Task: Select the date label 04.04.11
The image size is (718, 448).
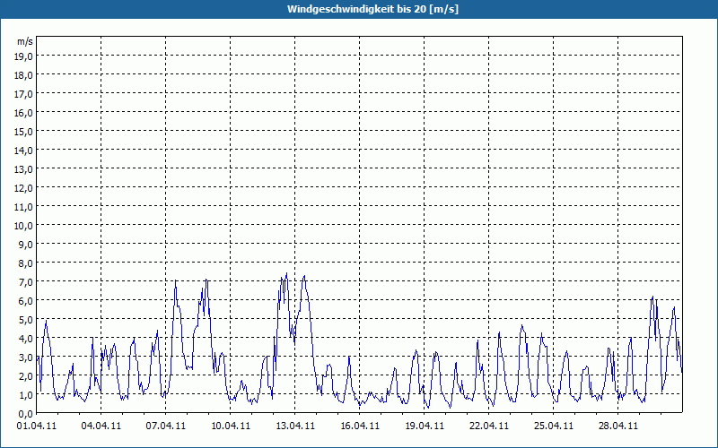Action: [101, 426]
